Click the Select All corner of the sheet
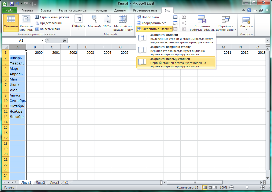Image resolution: width=272 pixels, height=192 pixels. pos(6,47)
